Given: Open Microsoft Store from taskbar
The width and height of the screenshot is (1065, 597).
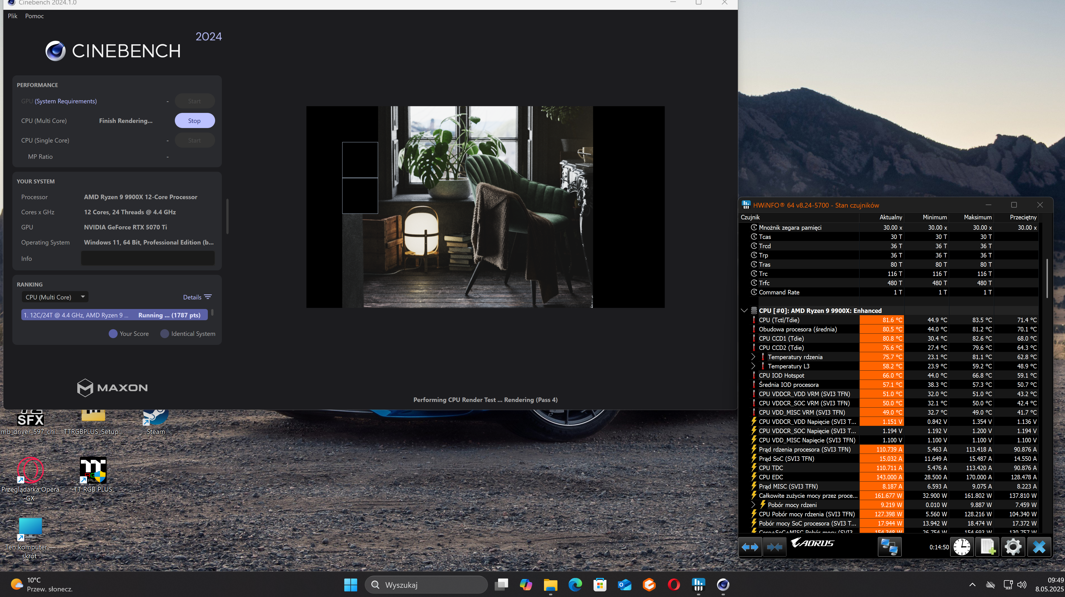Looking at the screenshot, I should 600,585.
